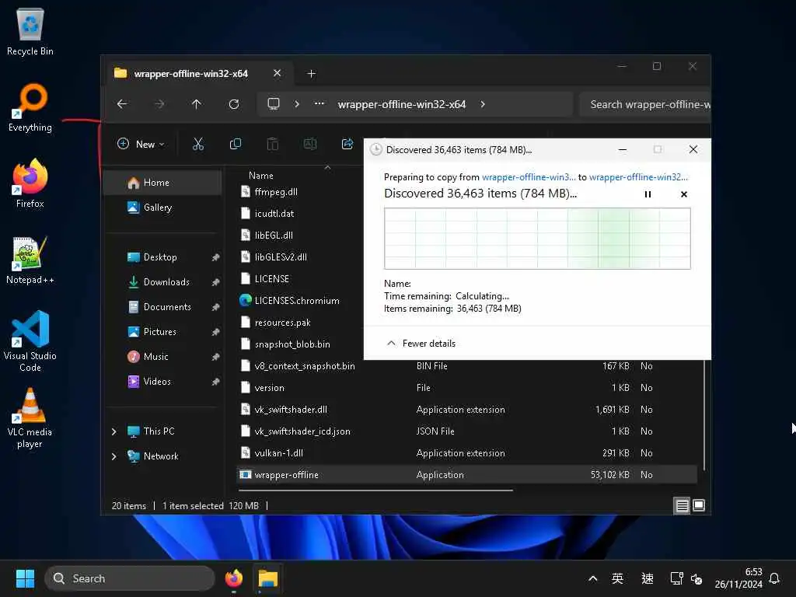Screen dimensions: 796x597
Task: Open the notifications bell in system tray
Action: pos(775,578)
